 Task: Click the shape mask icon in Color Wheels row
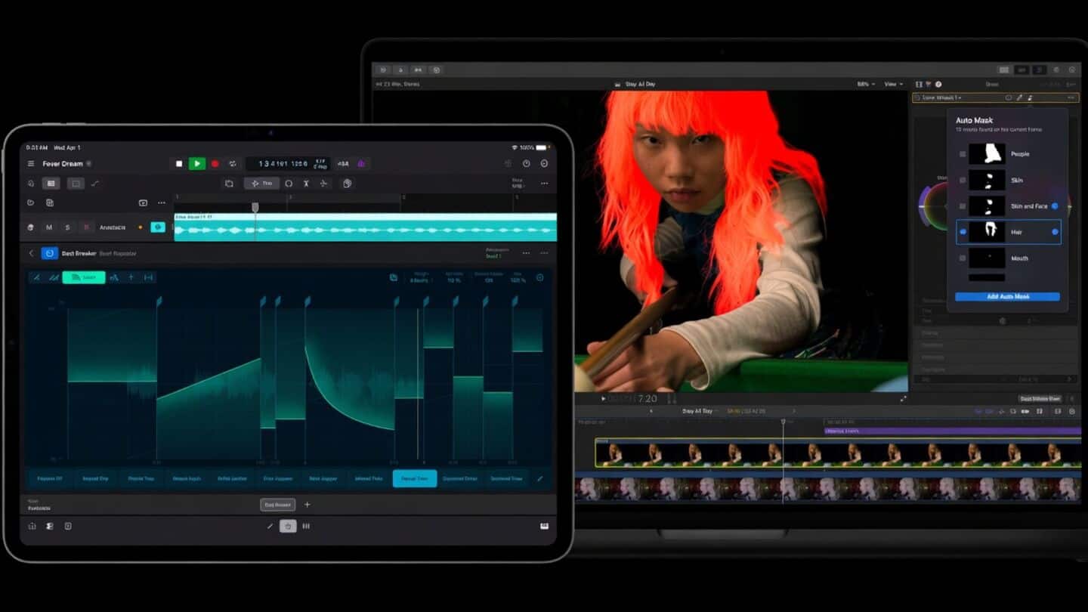1008,97
